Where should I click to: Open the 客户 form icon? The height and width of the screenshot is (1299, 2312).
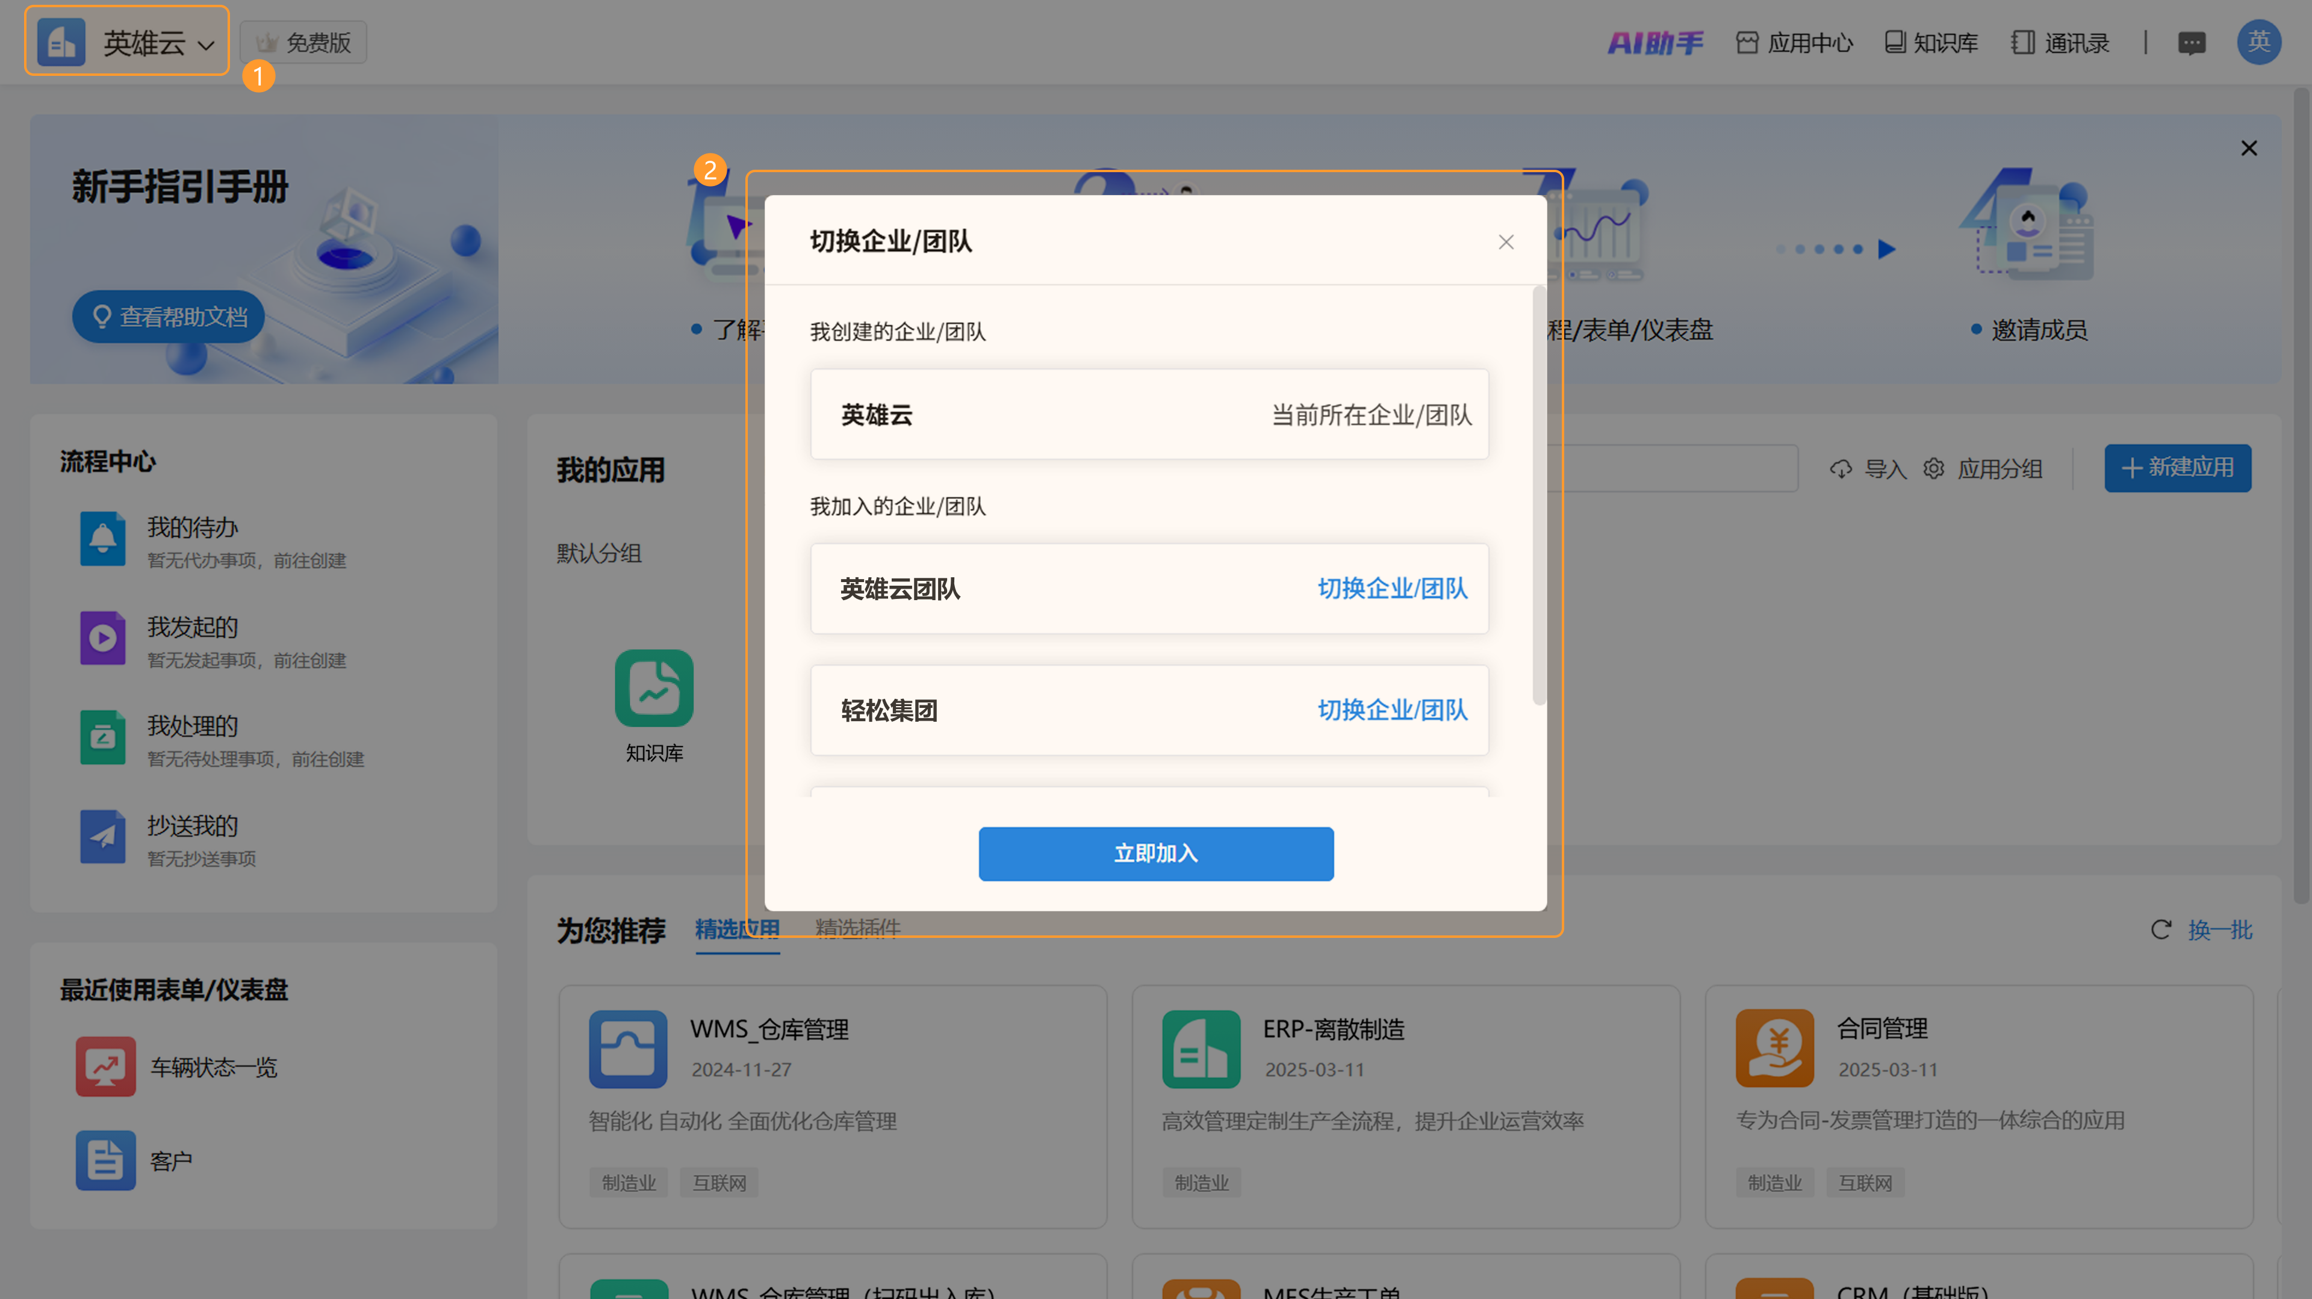pos(106,1160)
